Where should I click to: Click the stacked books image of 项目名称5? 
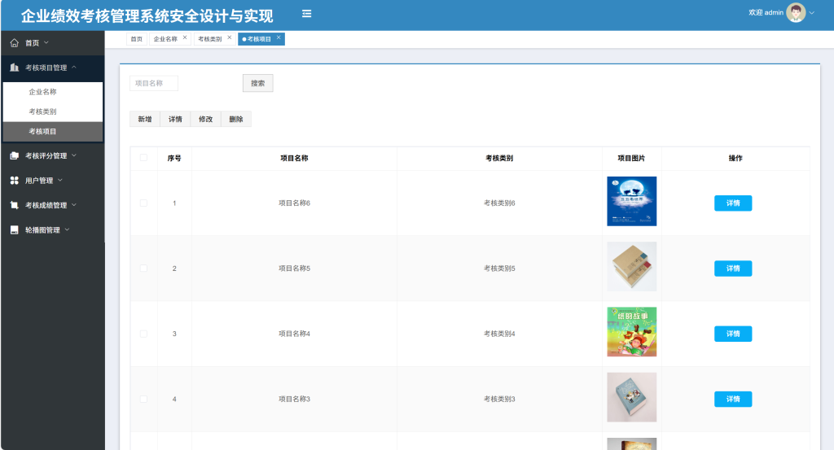632,267
